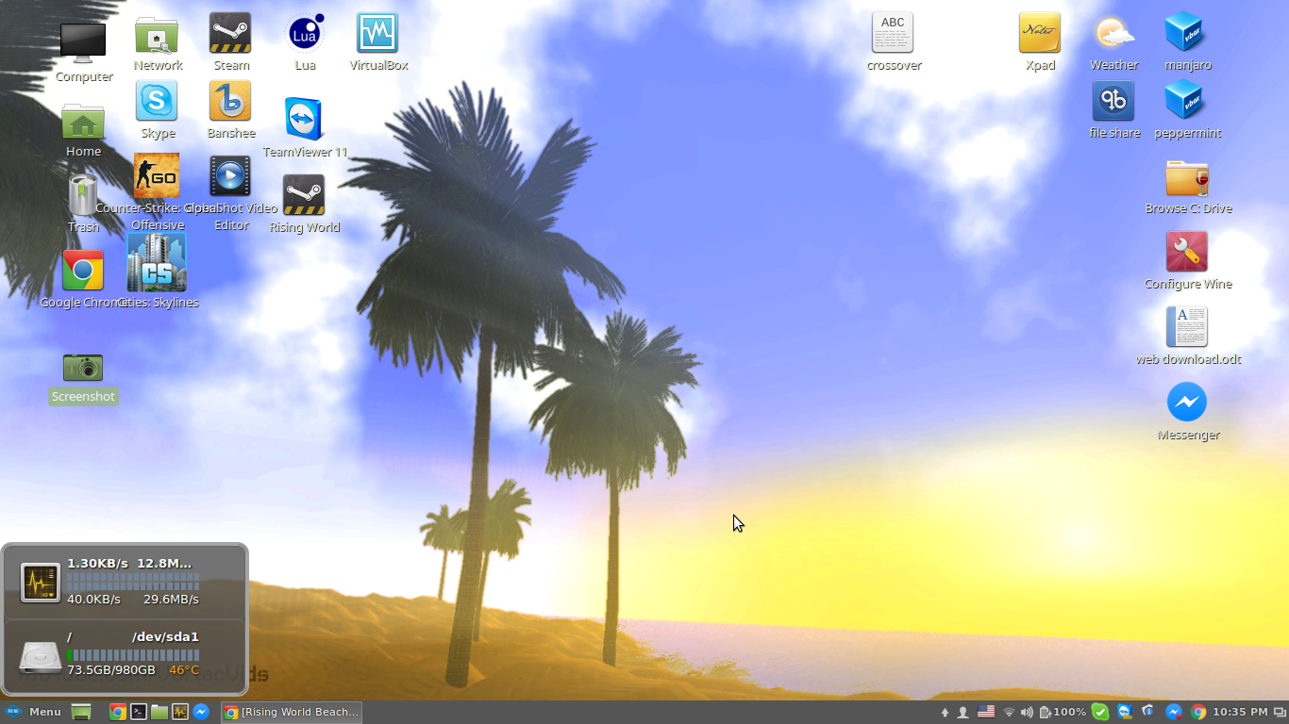Open the Banshee media player icon
The width and height of the screenshot is (1289, 724).
coord(230,102)
